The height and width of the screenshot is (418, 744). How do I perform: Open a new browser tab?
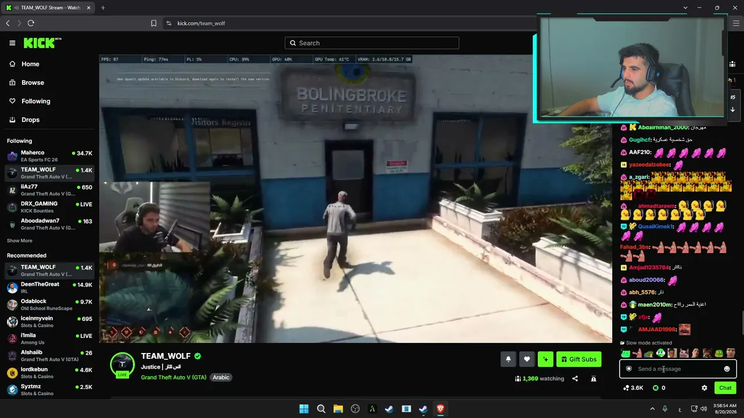tap(103, 8)
